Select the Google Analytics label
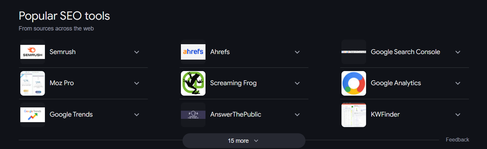487x149 pixels. (x=396, y=83)
